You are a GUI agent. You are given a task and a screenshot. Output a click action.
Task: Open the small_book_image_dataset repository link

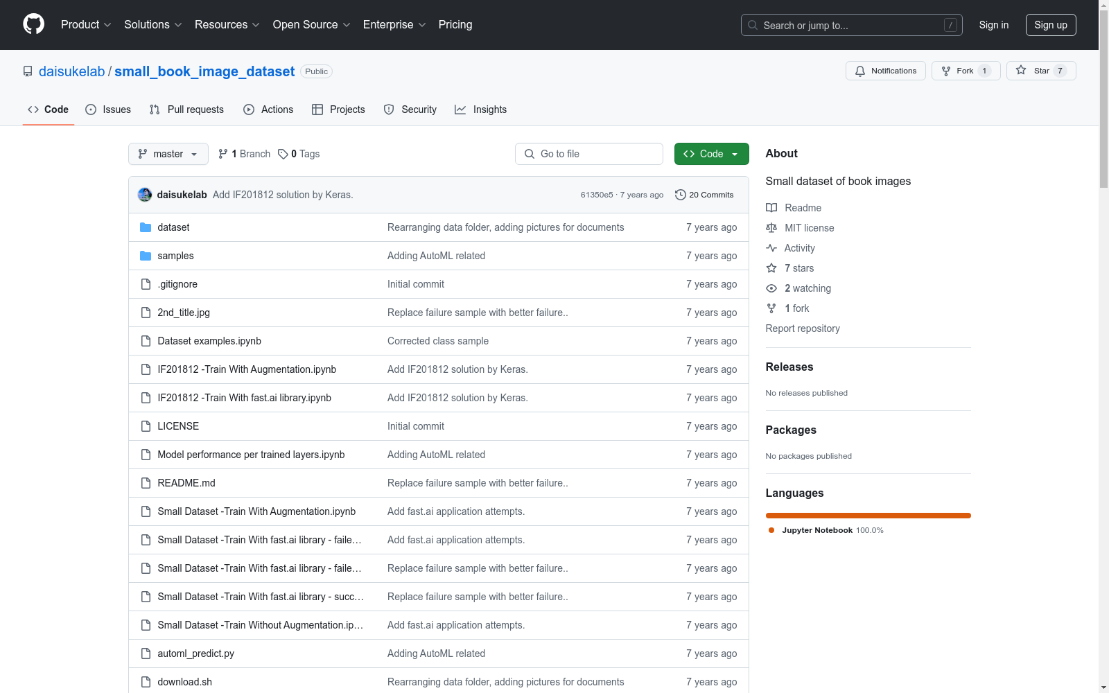(204, 71)
